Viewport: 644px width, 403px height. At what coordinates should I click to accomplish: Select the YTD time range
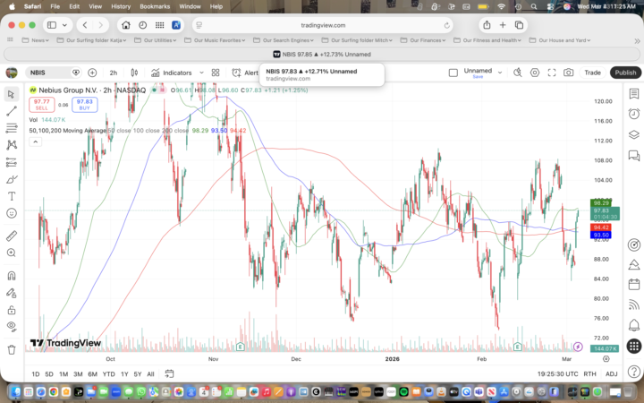click(x=108, y=373)
